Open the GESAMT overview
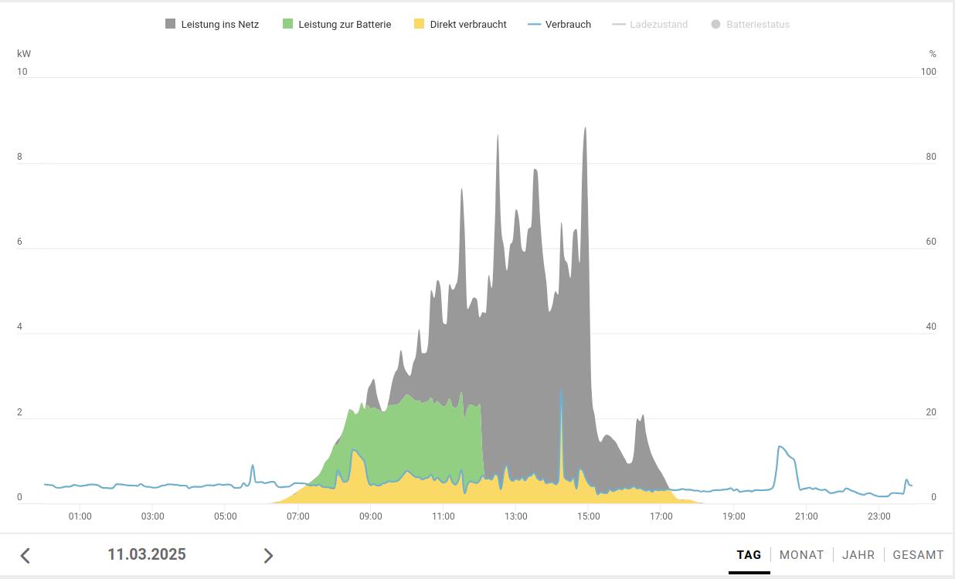955x579 pixels. [x=918, y=554]
